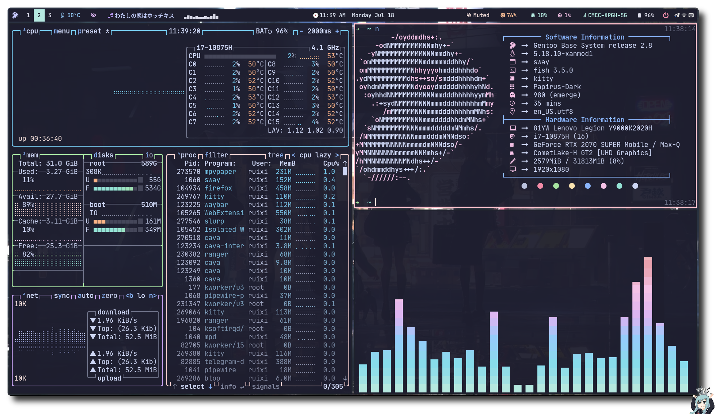Open the Telegram tray icon
This screenshot has height=414, width=717.
pos(677,15)
